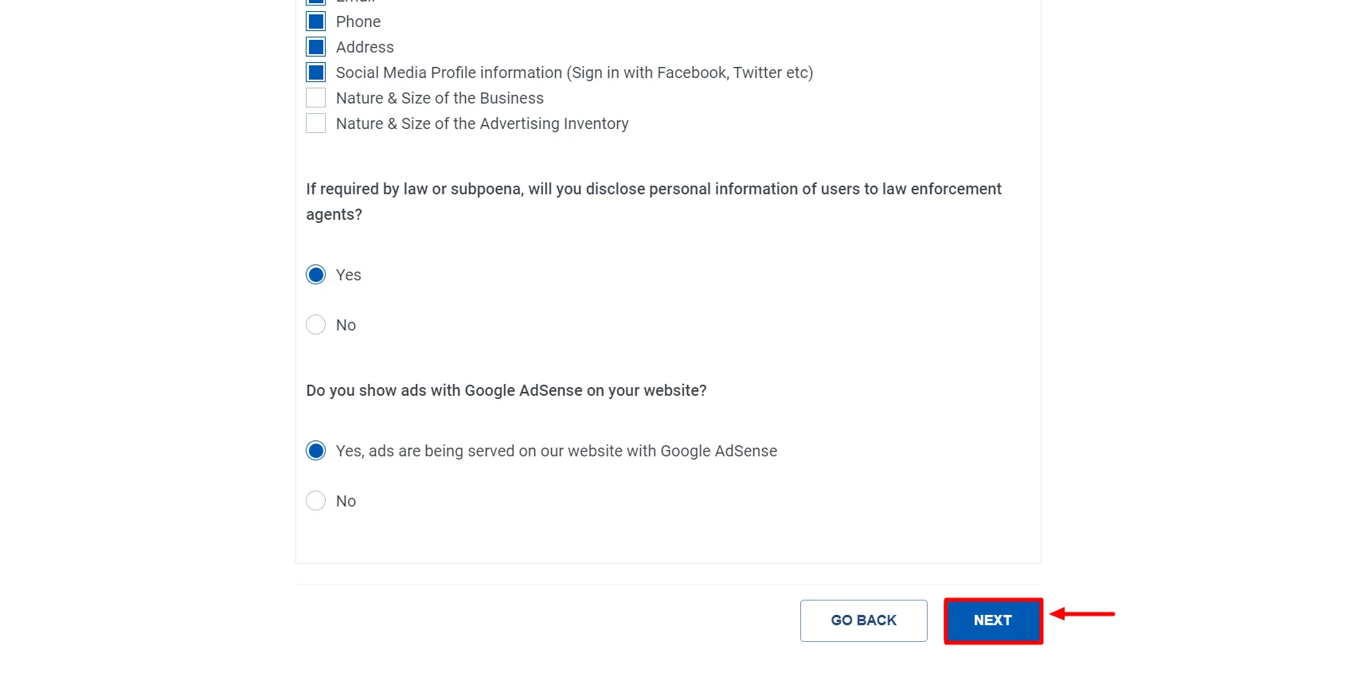Select the Yes ads are being served option

click(x=315, y=450)
